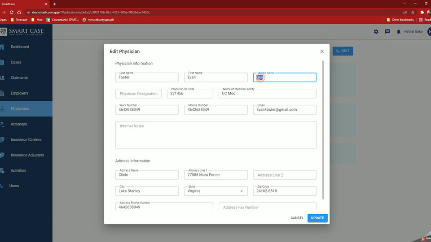Go to Claimants in sidebar

click(26, 78)
